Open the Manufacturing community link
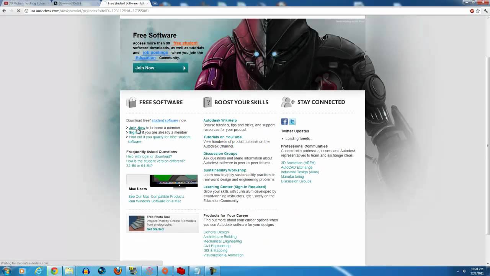490x276 pixels. click(x=292, y=177)
